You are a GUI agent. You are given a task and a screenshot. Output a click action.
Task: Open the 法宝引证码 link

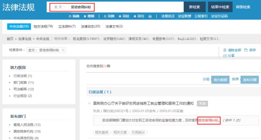pos(219,16)
